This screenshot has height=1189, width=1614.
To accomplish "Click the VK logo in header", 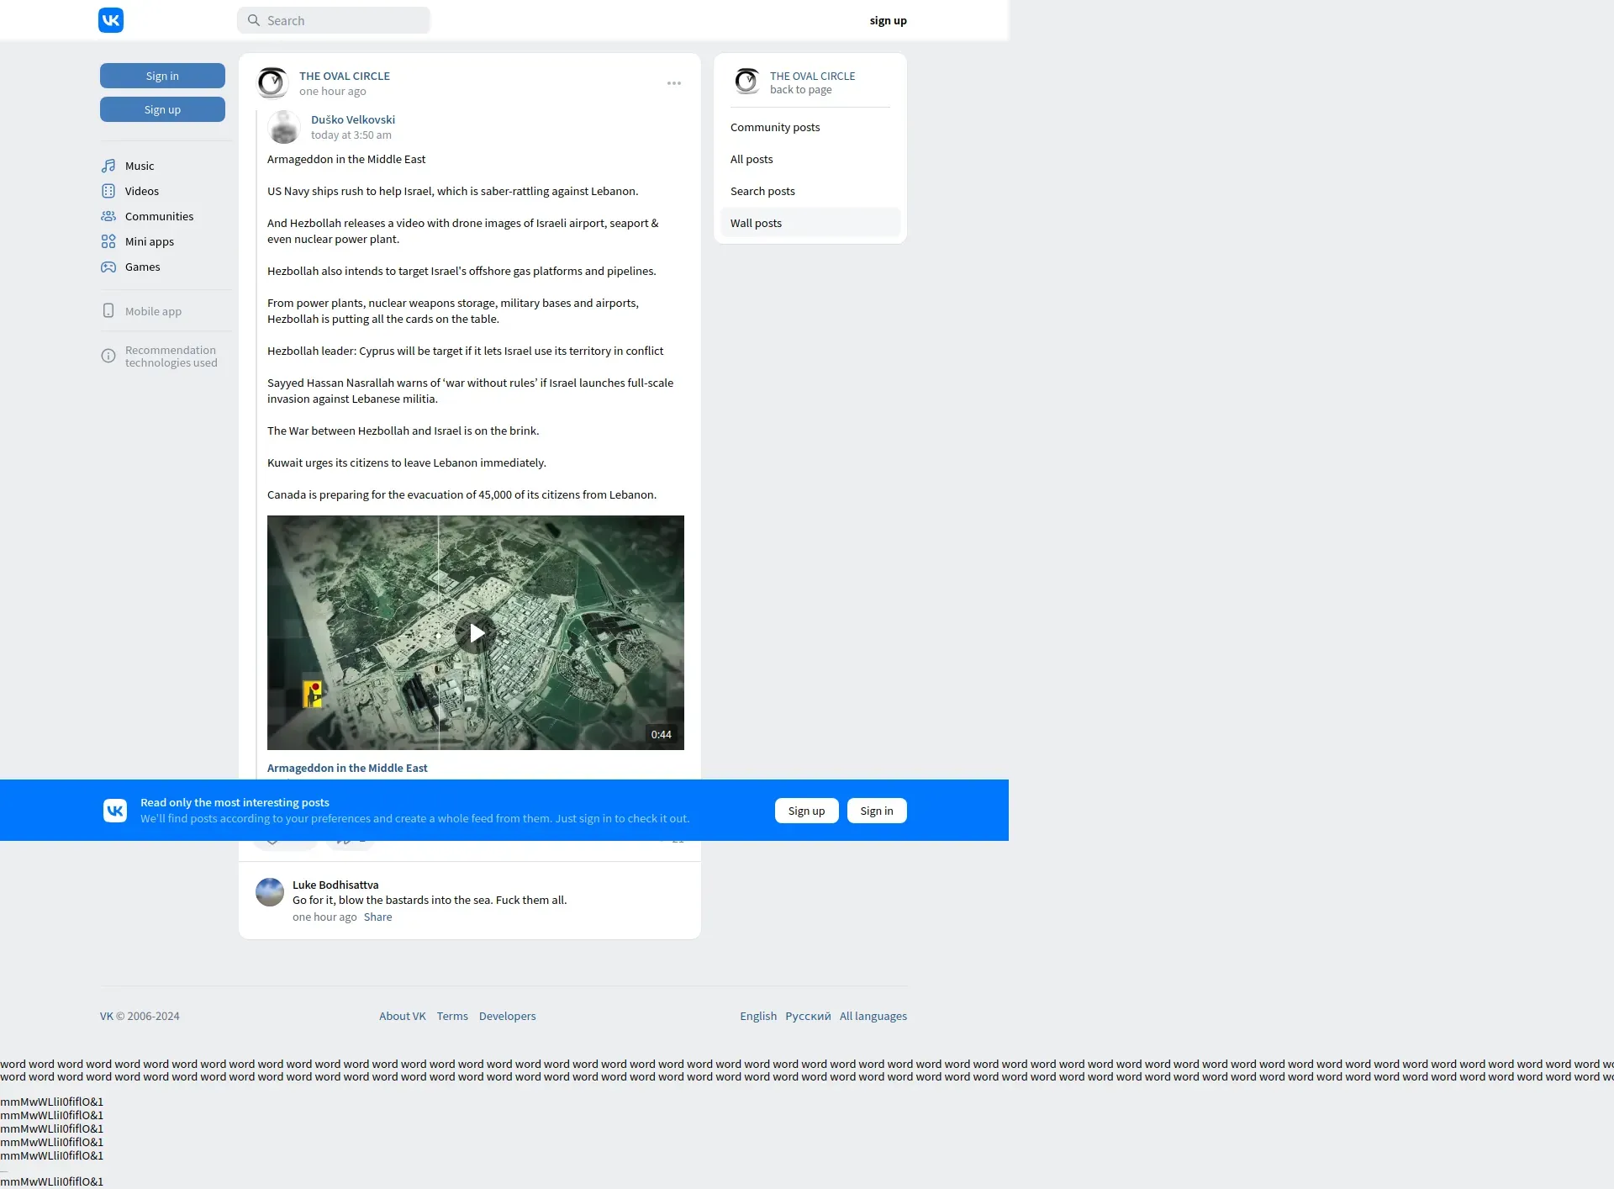I will pyautogui.click(x=111, y=20).
